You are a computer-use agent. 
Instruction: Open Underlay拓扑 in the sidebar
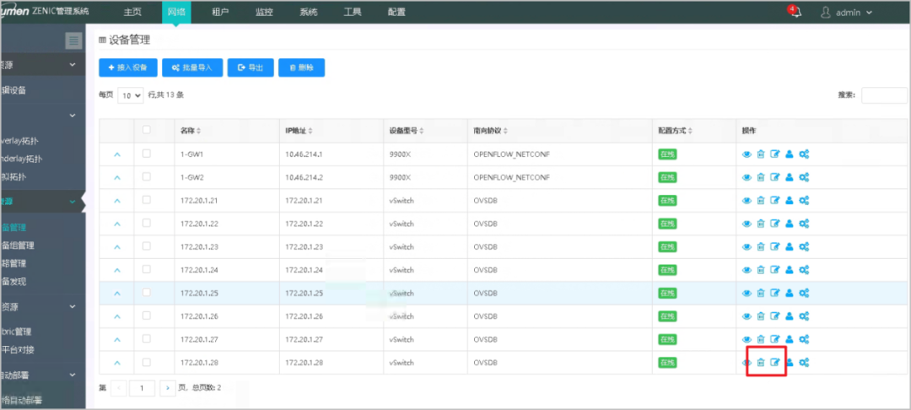pos(21,159)
